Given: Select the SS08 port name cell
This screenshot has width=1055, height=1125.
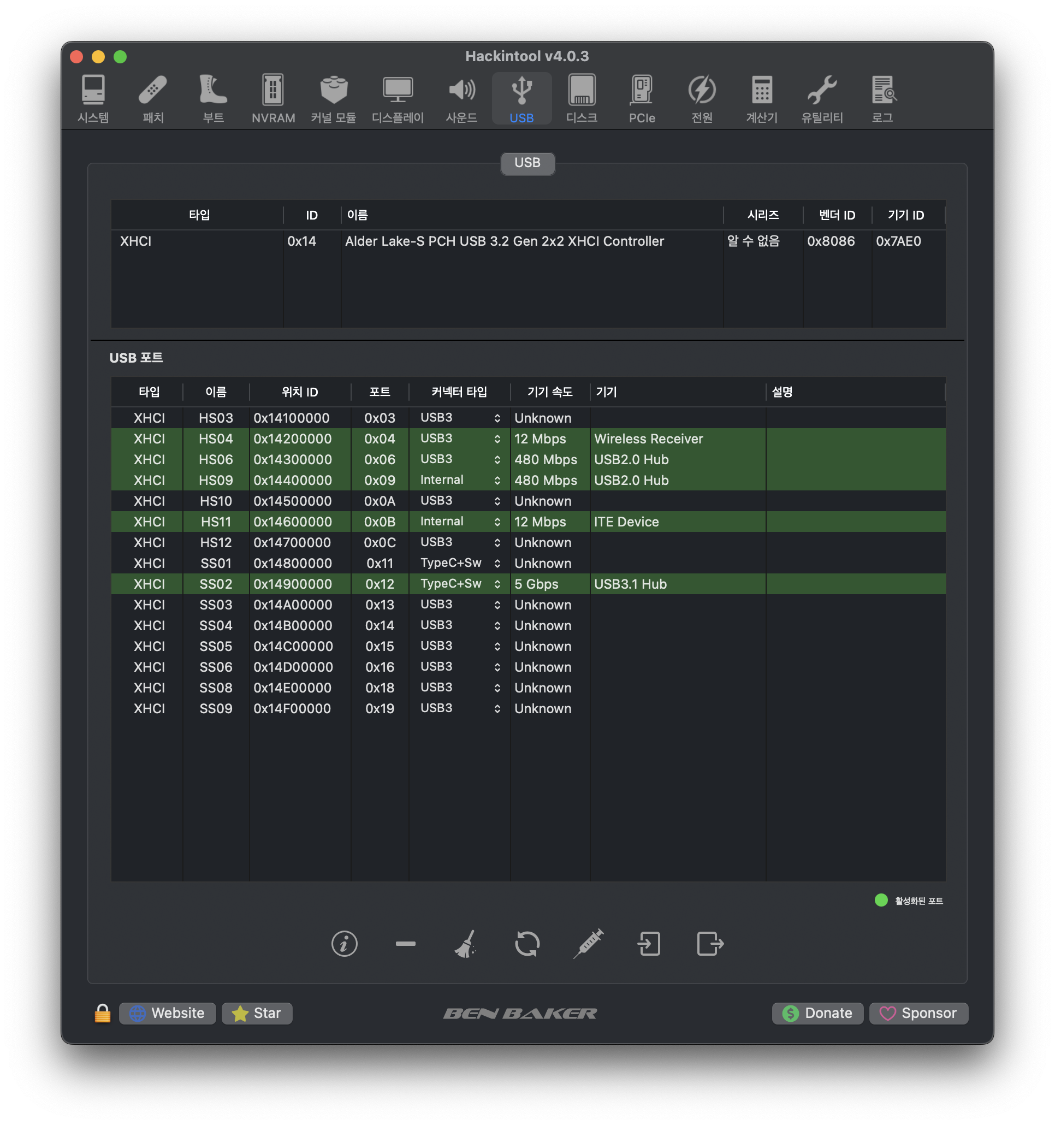Looking at the screenshot, I should (x=216, y=688).
